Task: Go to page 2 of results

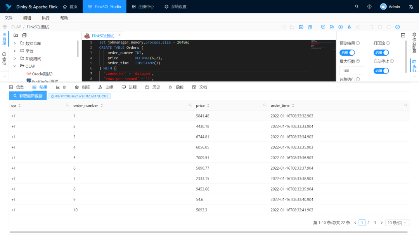Action: pos(369,223)
